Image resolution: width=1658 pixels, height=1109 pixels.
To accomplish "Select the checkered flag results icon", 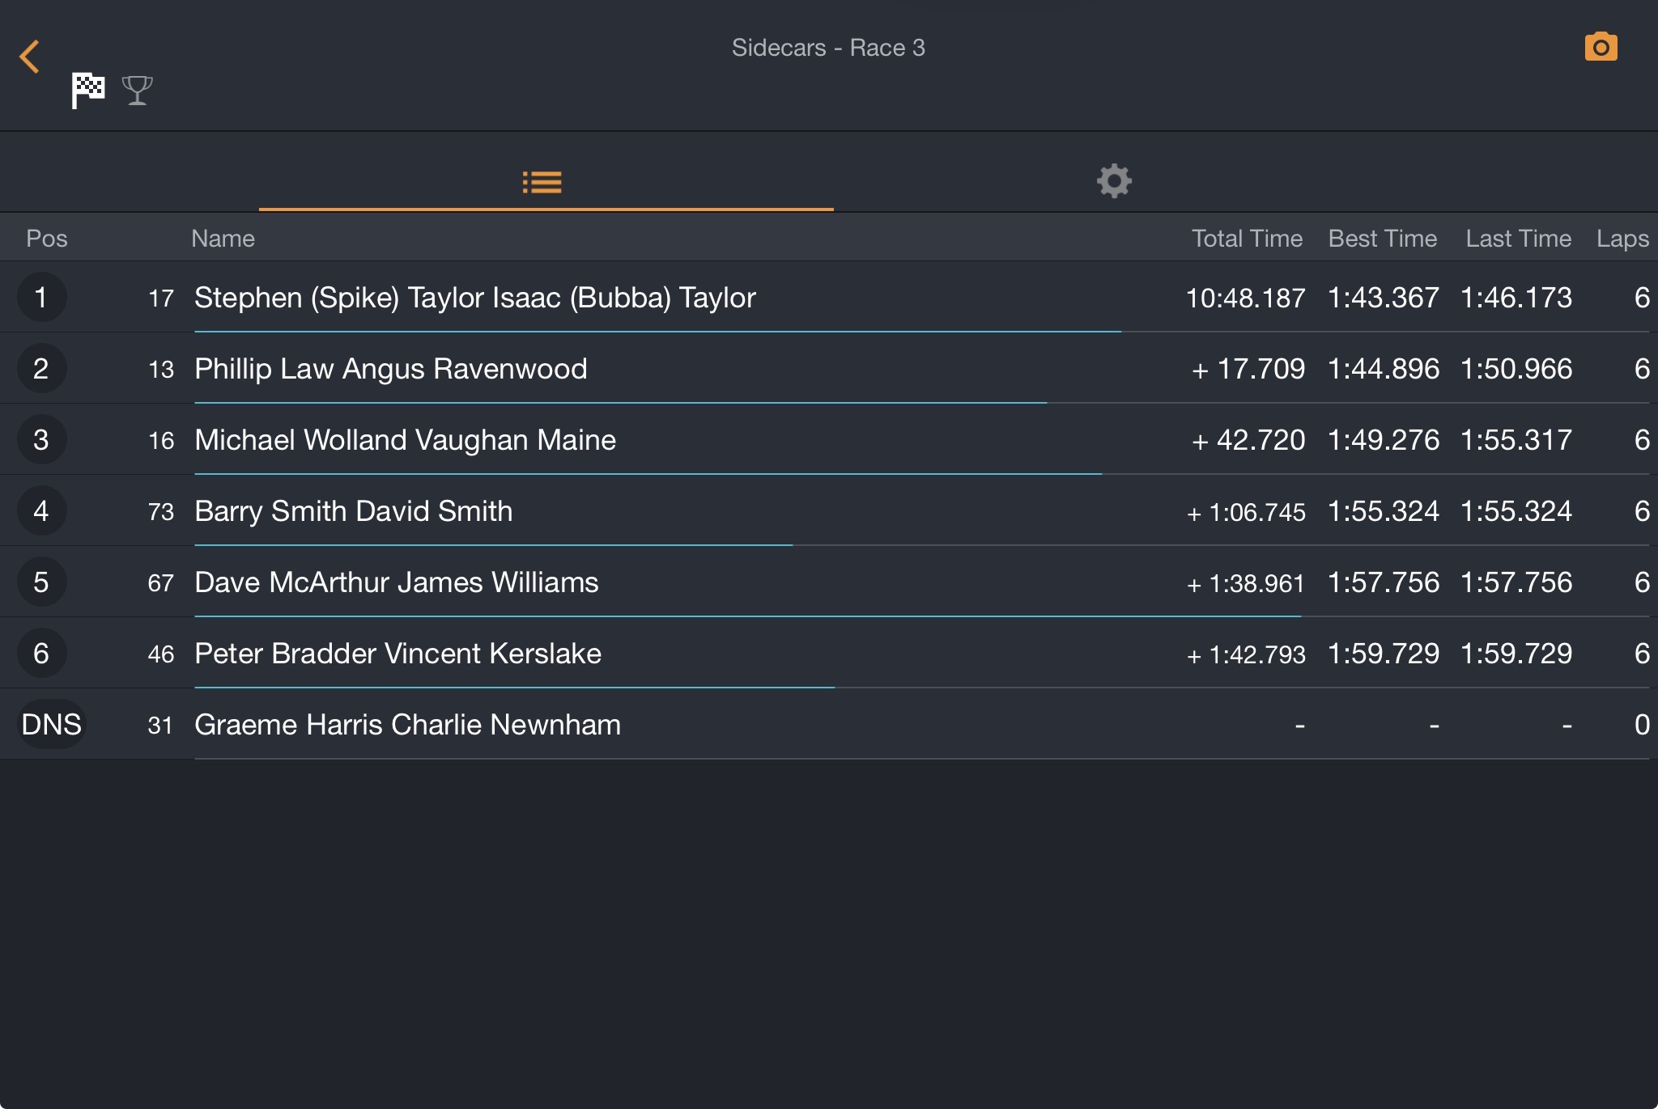I will pos(87,90).
